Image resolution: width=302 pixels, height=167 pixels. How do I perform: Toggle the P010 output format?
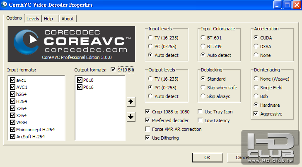[x=80, y=80]
